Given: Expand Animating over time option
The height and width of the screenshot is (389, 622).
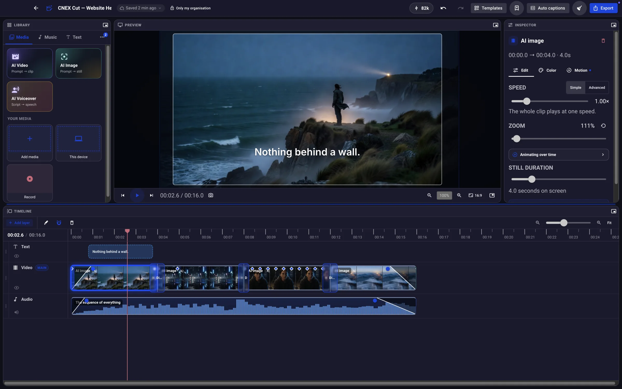Looking at the screenshot, I should [x=559, y=155].
